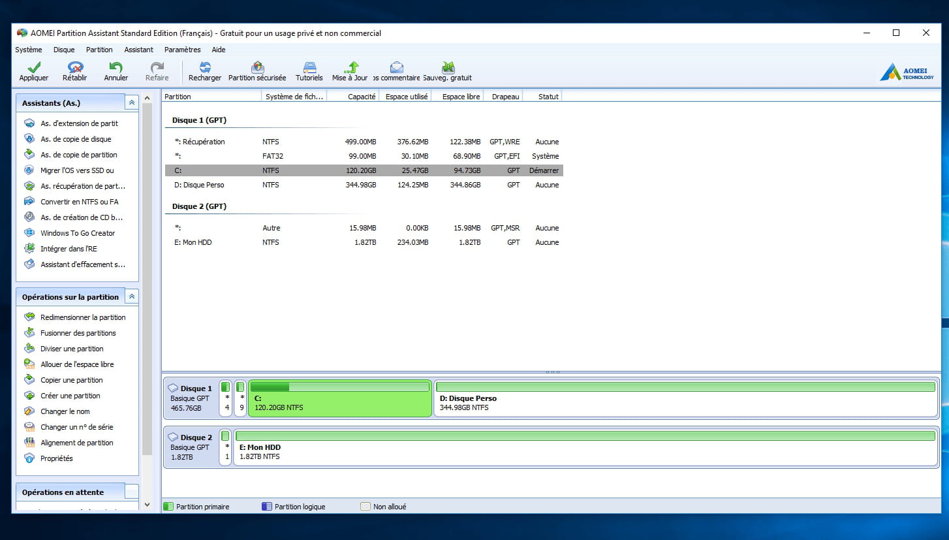This screenshot has width=949, height=540.
Task: Click the Recharger refresh icon
Action: tap(205, 67)
